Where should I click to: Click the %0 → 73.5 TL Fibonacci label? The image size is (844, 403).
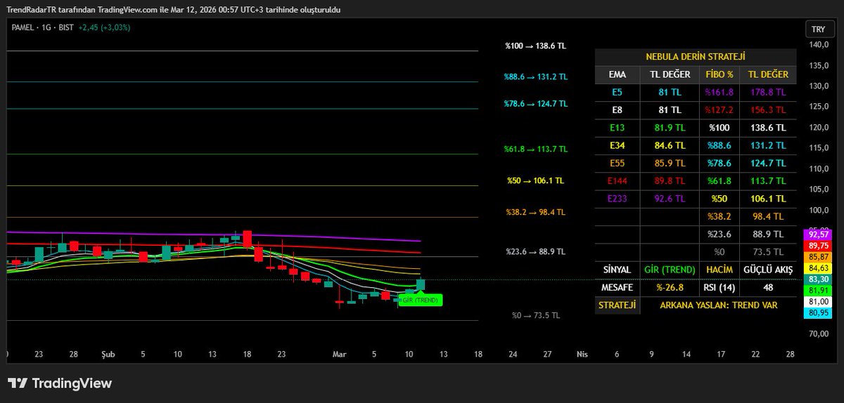pos(535,315)
